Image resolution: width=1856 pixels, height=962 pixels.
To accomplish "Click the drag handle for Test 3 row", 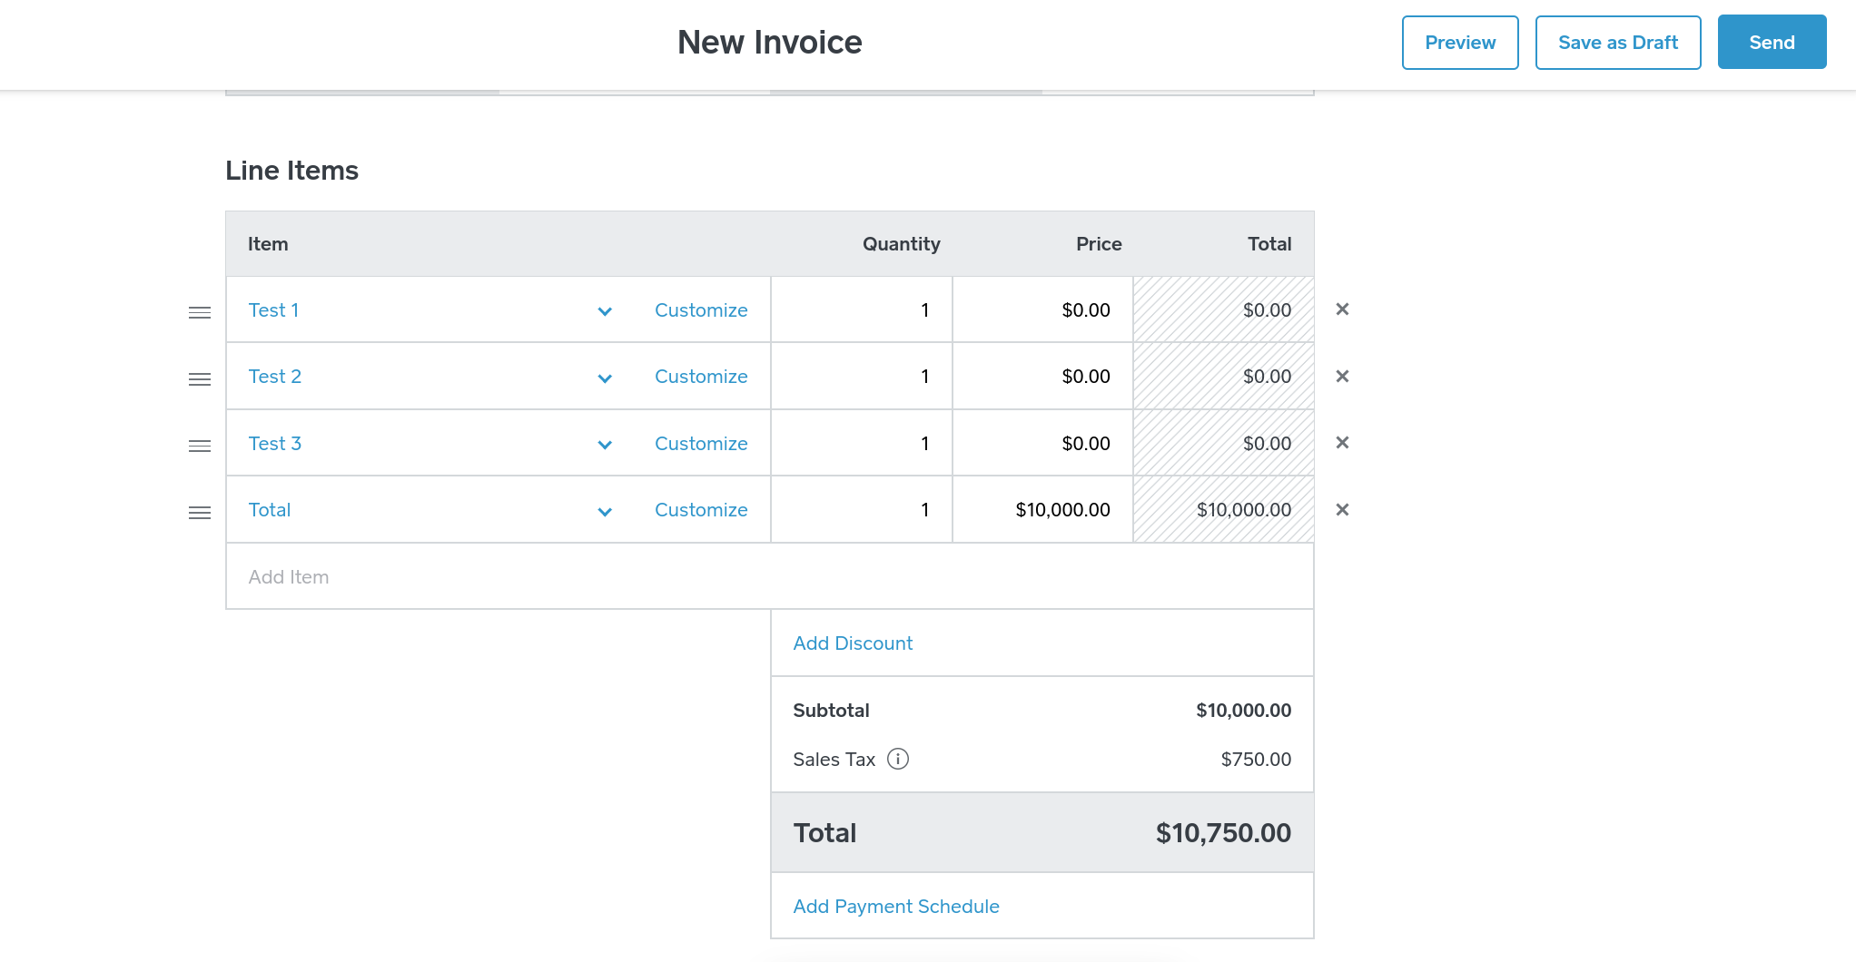I will click(x=200, y=446).
